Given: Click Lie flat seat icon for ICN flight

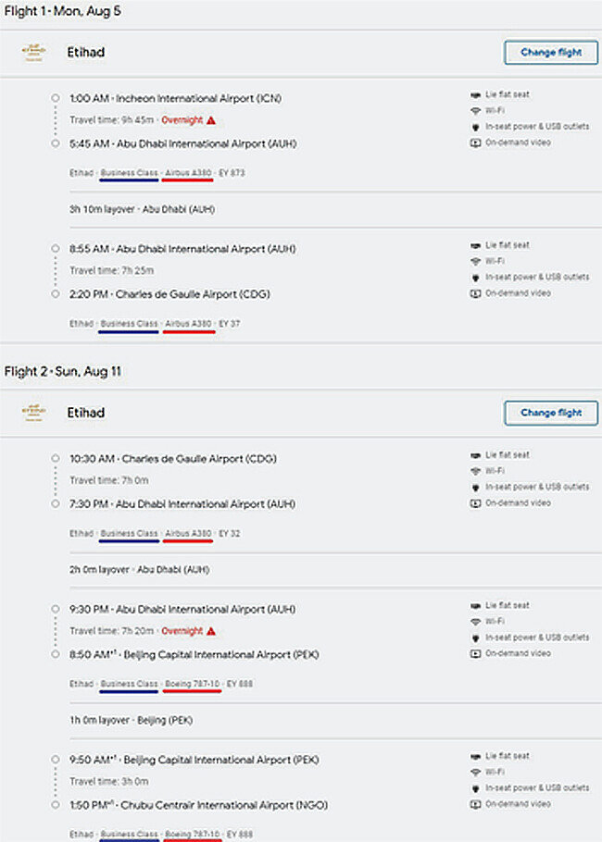Looking at the screenshot, I should click(475, 95).
